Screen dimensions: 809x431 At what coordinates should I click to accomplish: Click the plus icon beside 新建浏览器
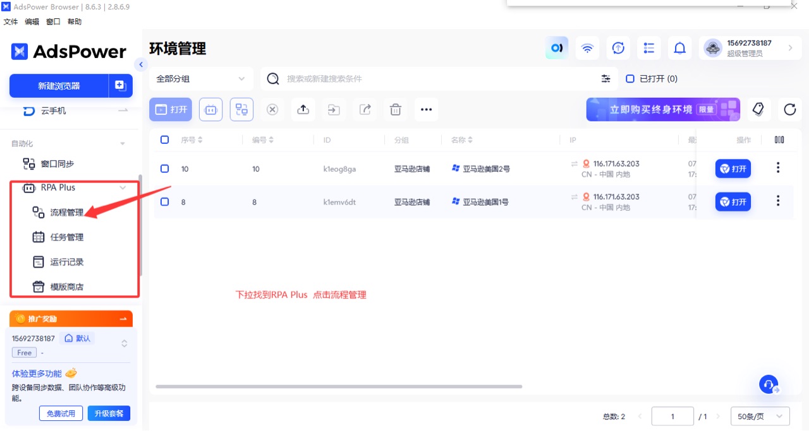[121, 85]
